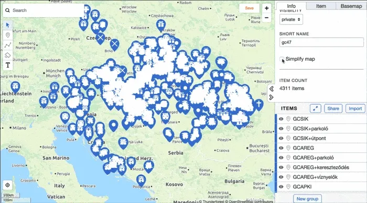Enable the Simplify map checkbox
The width and height of the screenshot is (367, 203).
pyautogui.click(x=282, y=59)
